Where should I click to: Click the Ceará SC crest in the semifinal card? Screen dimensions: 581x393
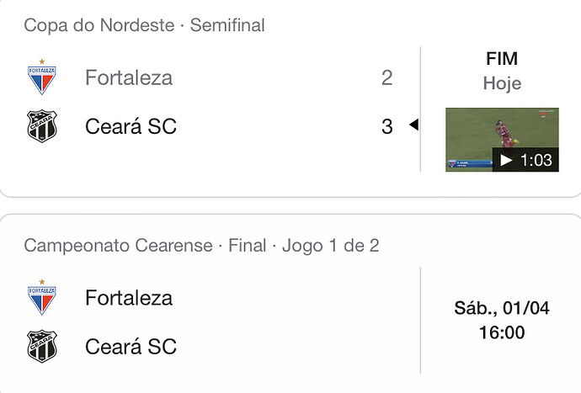(42, 126)
